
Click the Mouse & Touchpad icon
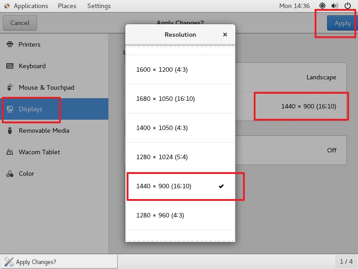tap(10, 87)
